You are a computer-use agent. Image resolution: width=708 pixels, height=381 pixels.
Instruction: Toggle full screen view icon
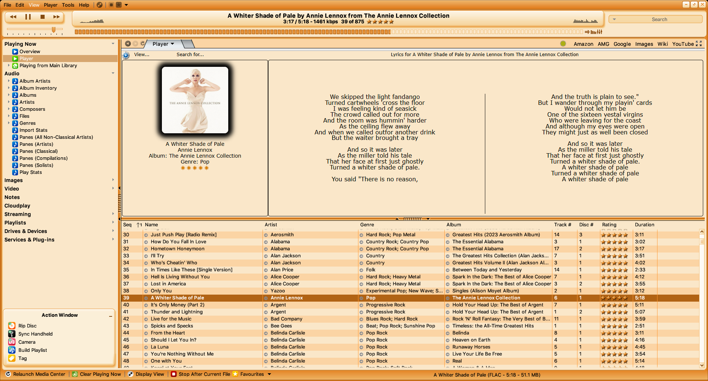(x=699, y=44)
